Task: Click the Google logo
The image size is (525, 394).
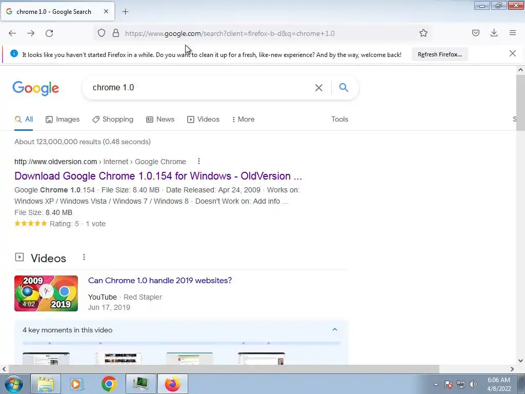Action: coord(35,88)
